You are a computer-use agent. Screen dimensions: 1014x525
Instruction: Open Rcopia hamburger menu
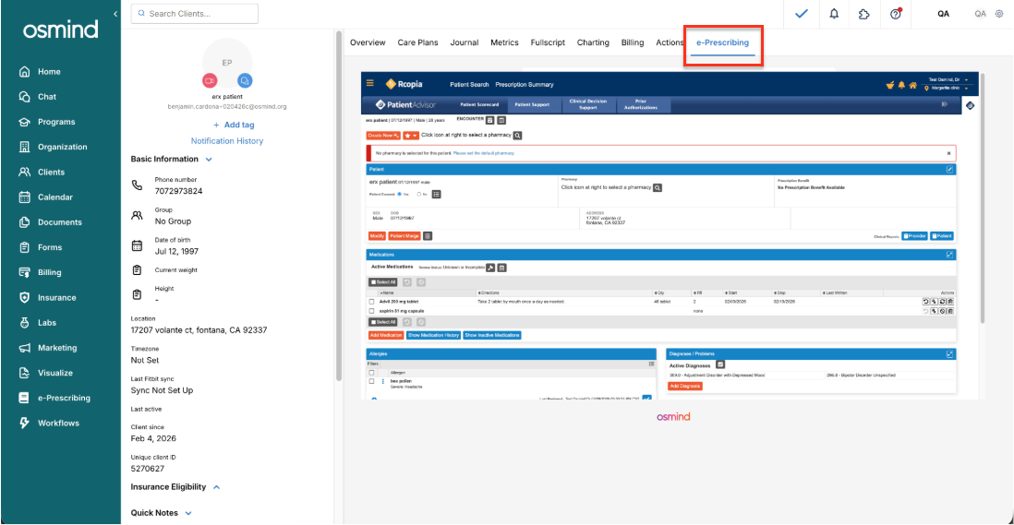click(370, 83)
